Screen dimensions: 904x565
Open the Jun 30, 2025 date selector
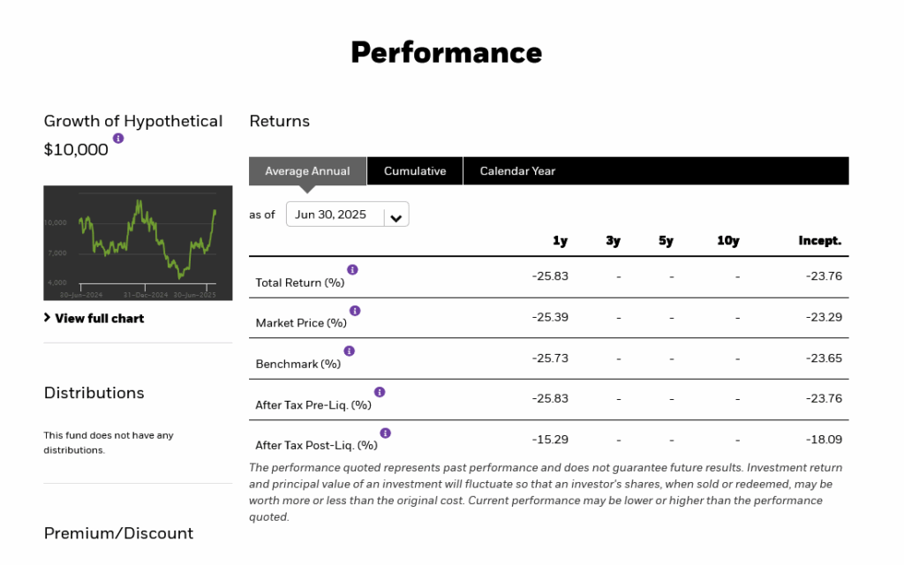pyautogui.click(x=348, y=215)
